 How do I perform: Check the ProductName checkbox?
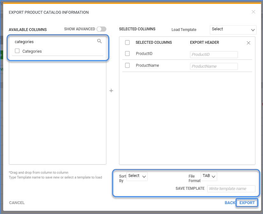click(127, 65)
